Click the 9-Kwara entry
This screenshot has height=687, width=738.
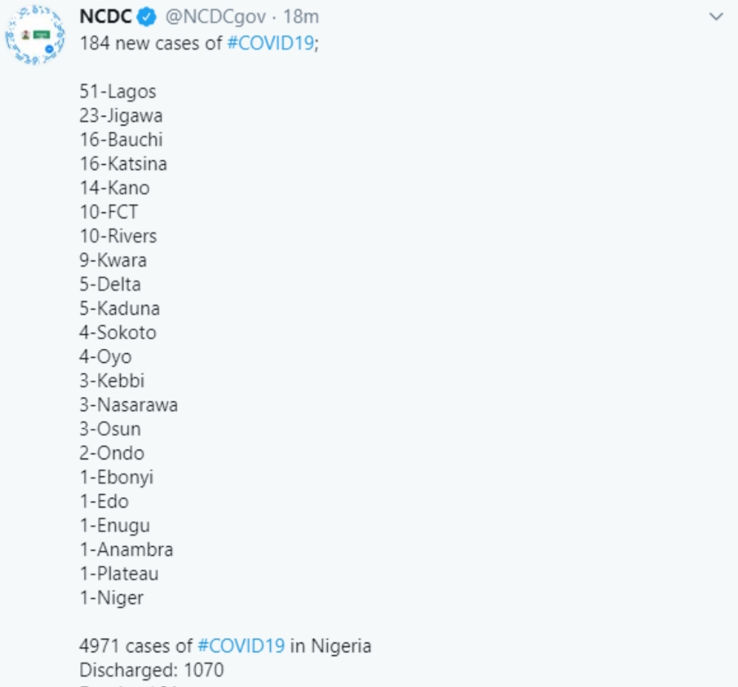113,260
